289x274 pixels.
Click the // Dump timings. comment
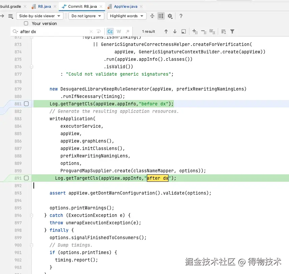(x=71, y=245)
